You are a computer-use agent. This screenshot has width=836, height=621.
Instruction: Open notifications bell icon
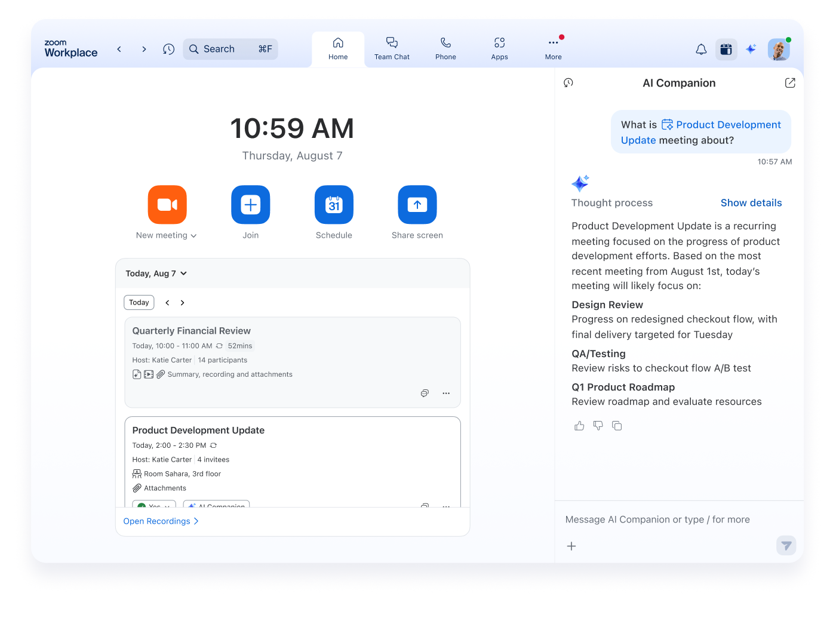click(701, 50)
